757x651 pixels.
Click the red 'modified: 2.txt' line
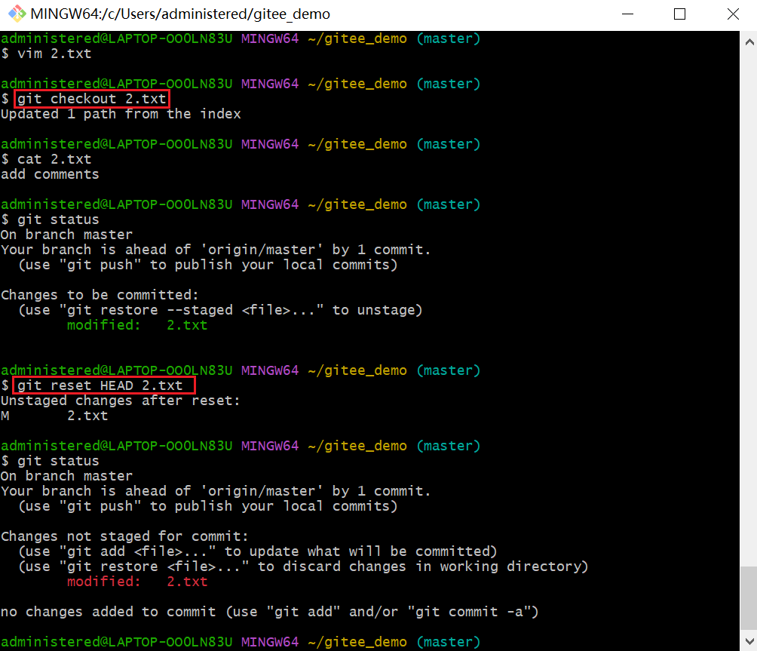[x=137, y=582]
